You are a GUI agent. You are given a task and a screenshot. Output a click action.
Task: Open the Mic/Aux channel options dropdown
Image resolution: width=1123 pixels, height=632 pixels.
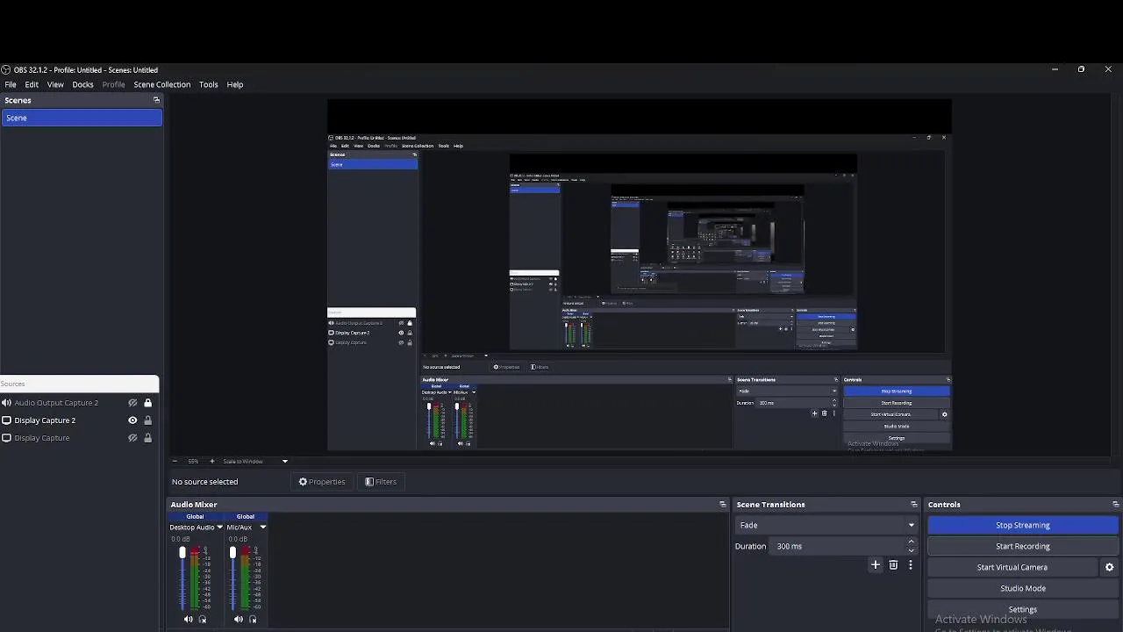coord(262,528)
